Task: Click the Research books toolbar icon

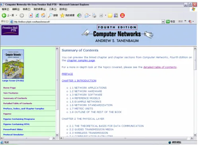Action: pyautogui.click(x=116, y=16)
